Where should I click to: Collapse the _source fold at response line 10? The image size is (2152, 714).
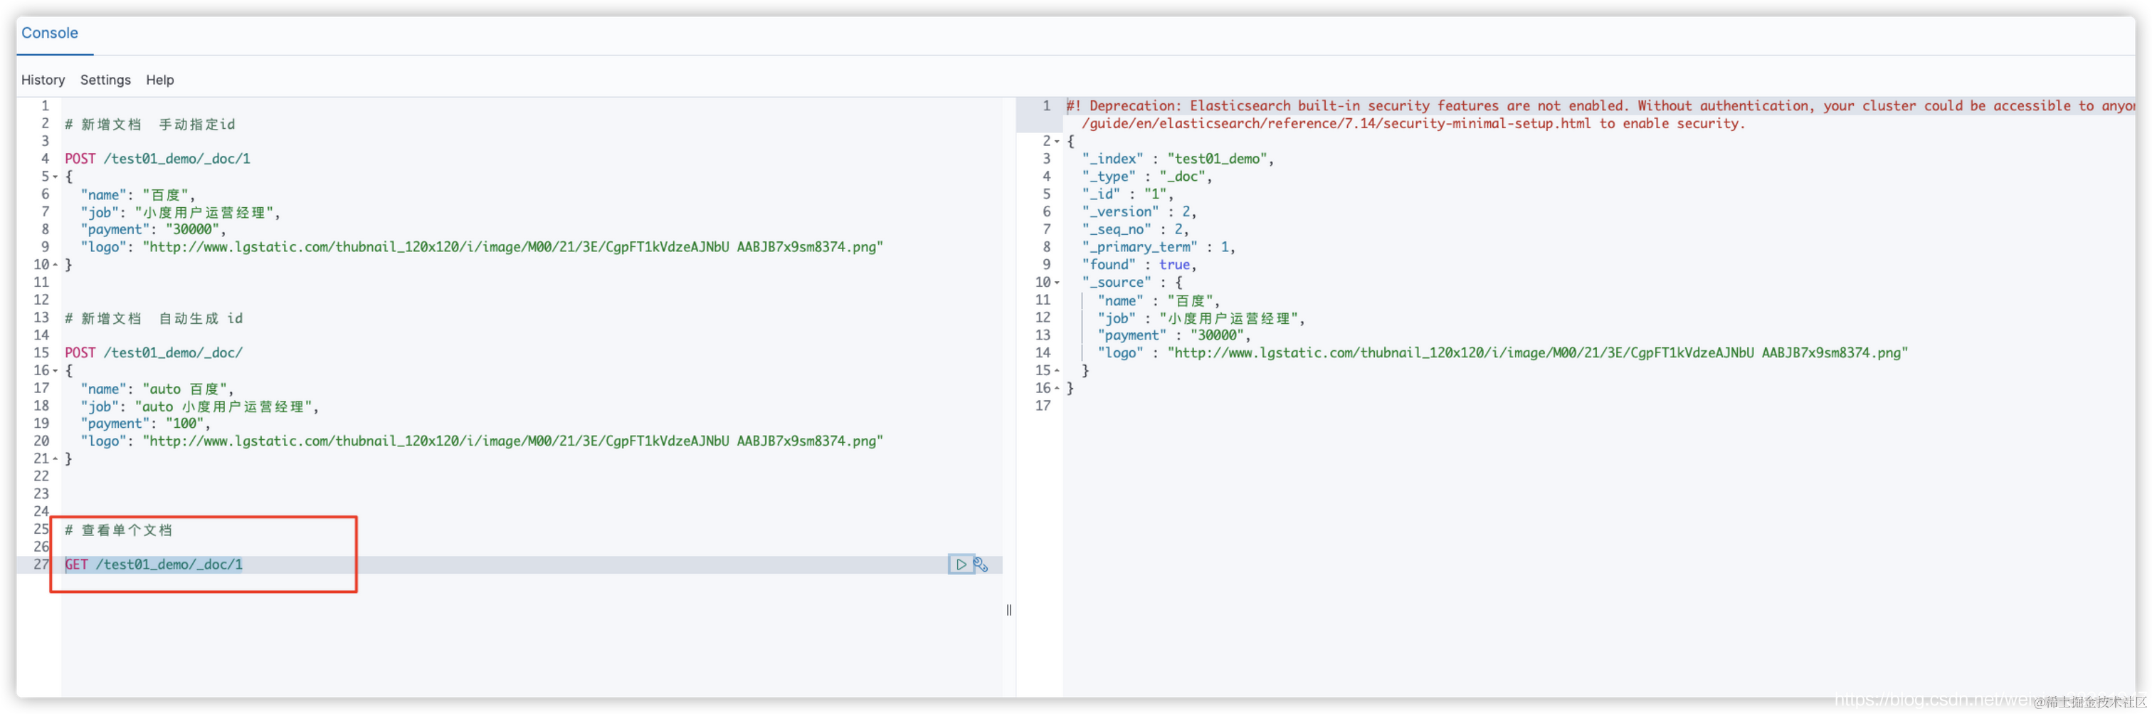(1057, 282)
